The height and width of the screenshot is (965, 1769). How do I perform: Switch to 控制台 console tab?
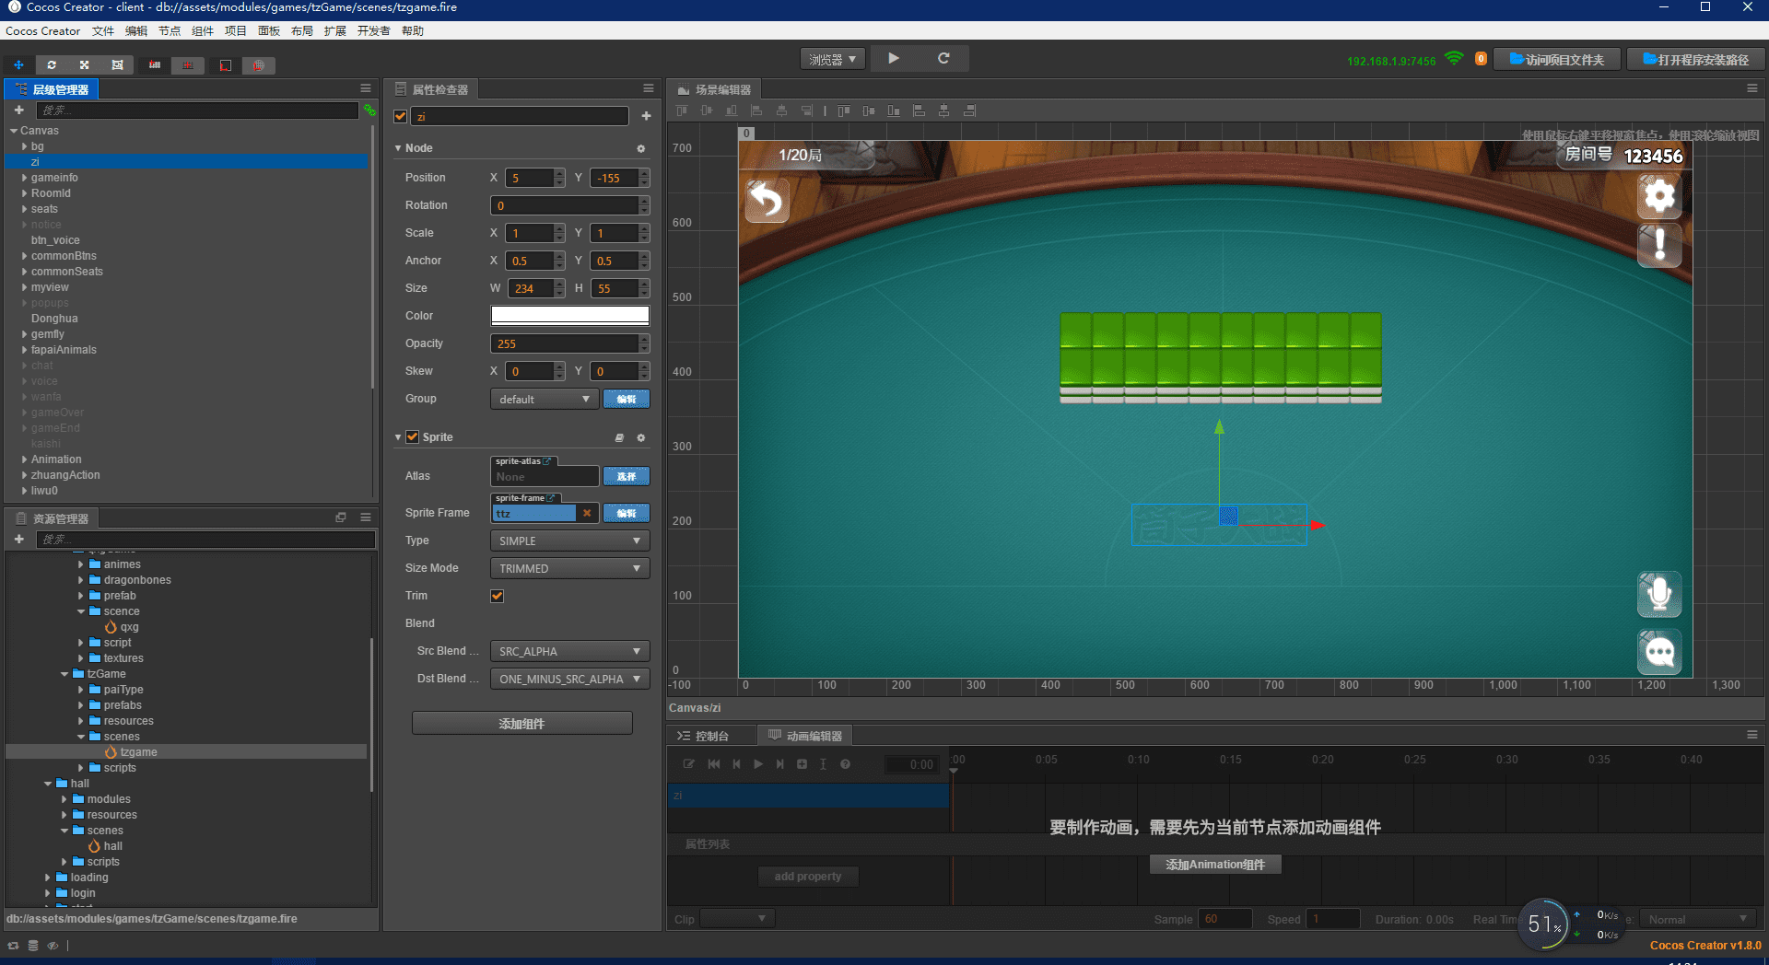(712, 736)
